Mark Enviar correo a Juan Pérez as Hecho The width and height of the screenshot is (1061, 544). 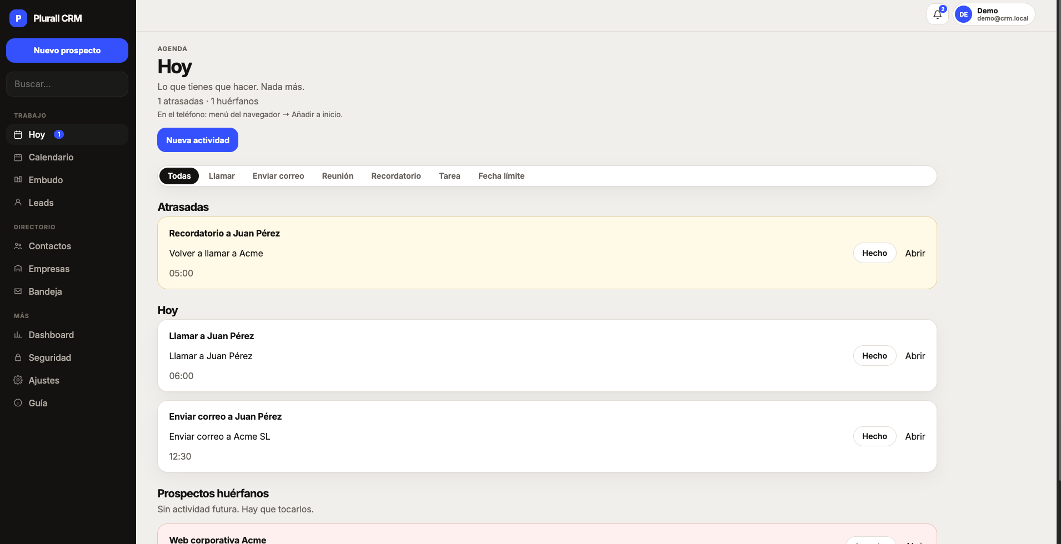(874, 436)
